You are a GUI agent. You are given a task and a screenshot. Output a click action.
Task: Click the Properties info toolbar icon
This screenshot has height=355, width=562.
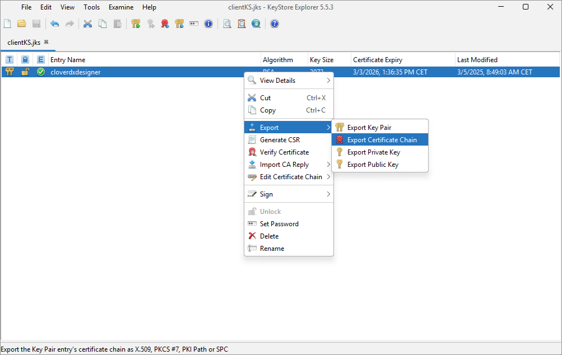point(208,24)
